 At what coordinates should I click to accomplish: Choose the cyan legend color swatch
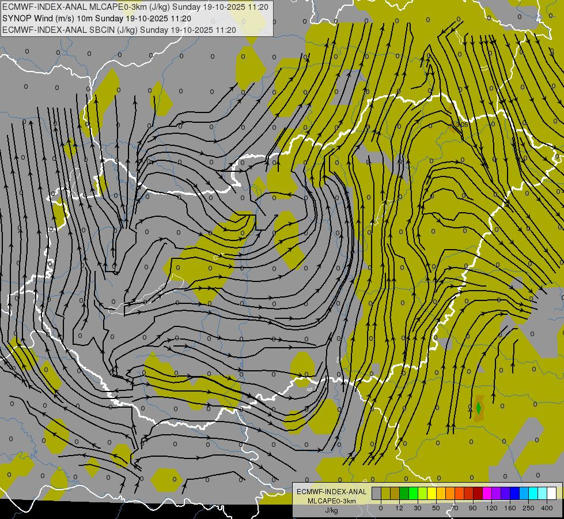[x=534, y=493]
